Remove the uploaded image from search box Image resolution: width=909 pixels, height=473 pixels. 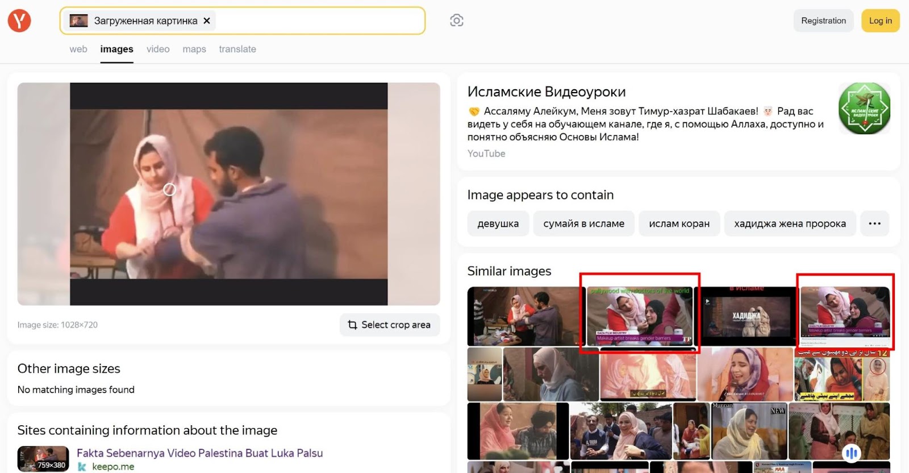pyautogui.click(x=207, y=21)
